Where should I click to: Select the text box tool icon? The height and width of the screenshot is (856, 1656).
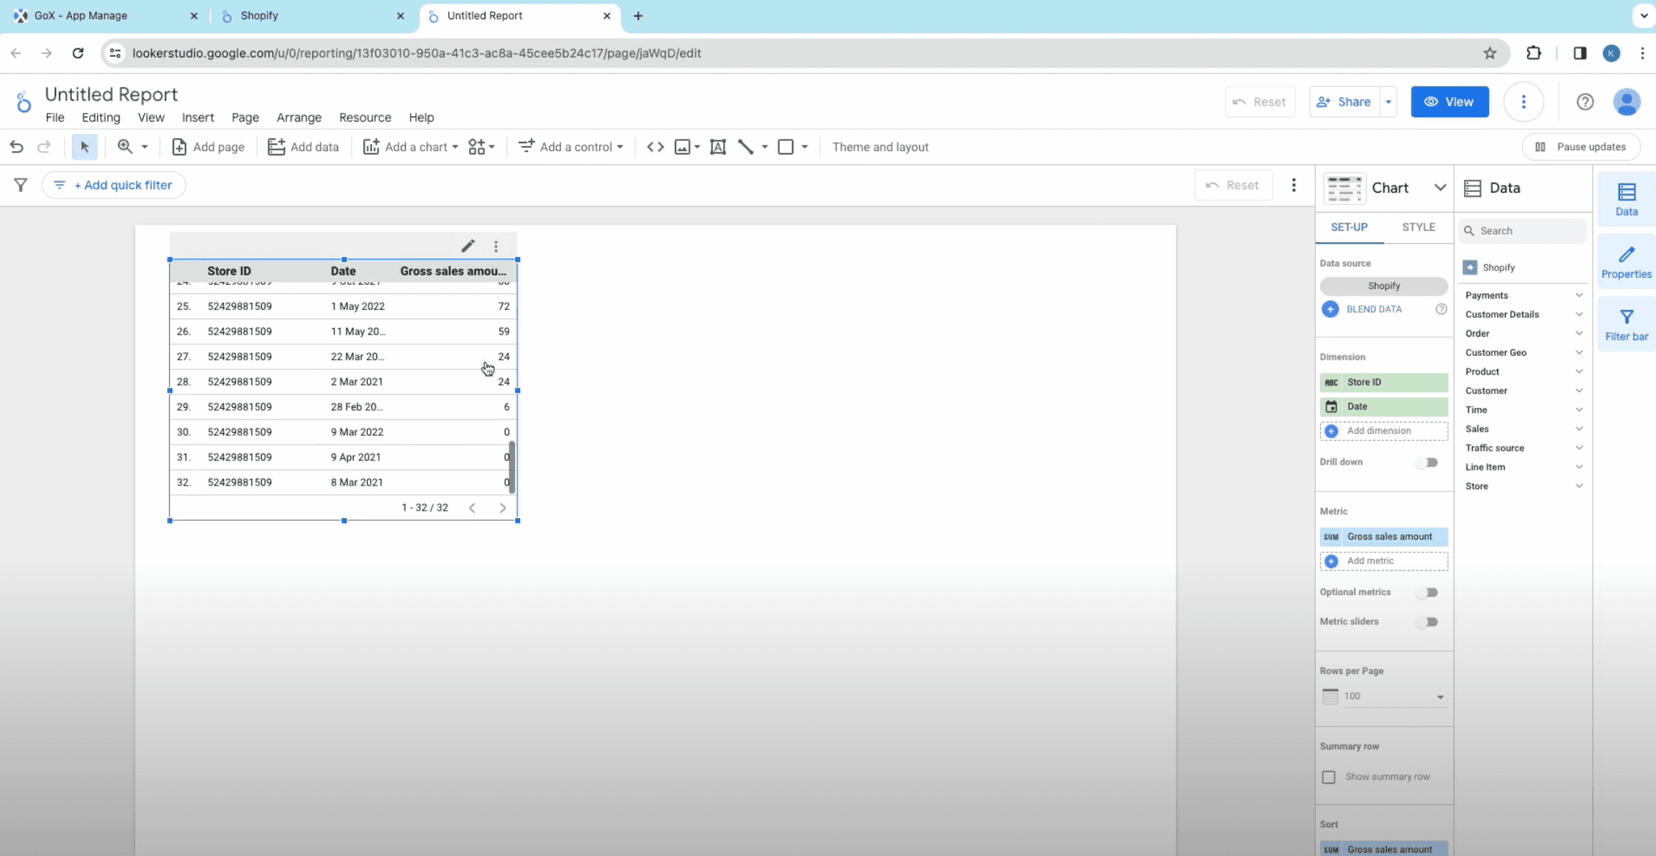[x=717, y=147]
